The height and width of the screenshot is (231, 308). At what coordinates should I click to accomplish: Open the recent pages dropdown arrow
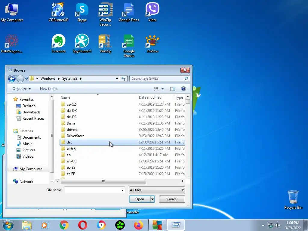26,79
